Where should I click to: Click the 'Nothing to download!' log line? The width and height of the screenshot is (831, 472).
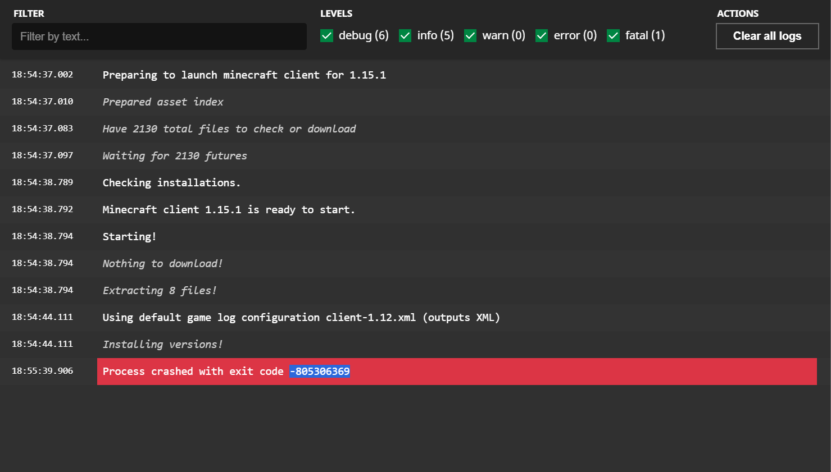coord(162,264)
